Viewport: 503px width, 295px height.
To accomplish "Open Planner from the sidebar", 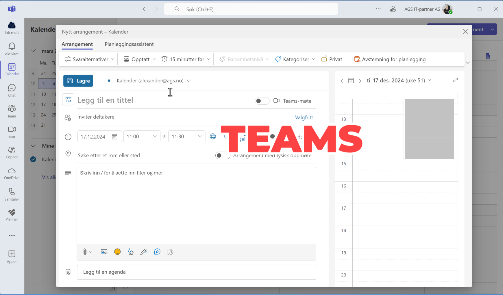I will click(x=12, y=215).
